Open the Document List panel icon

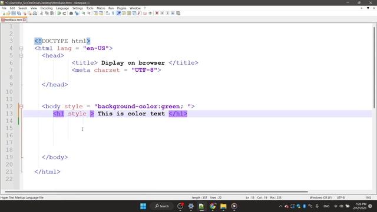pyautogui.click(x=134, y=13)
